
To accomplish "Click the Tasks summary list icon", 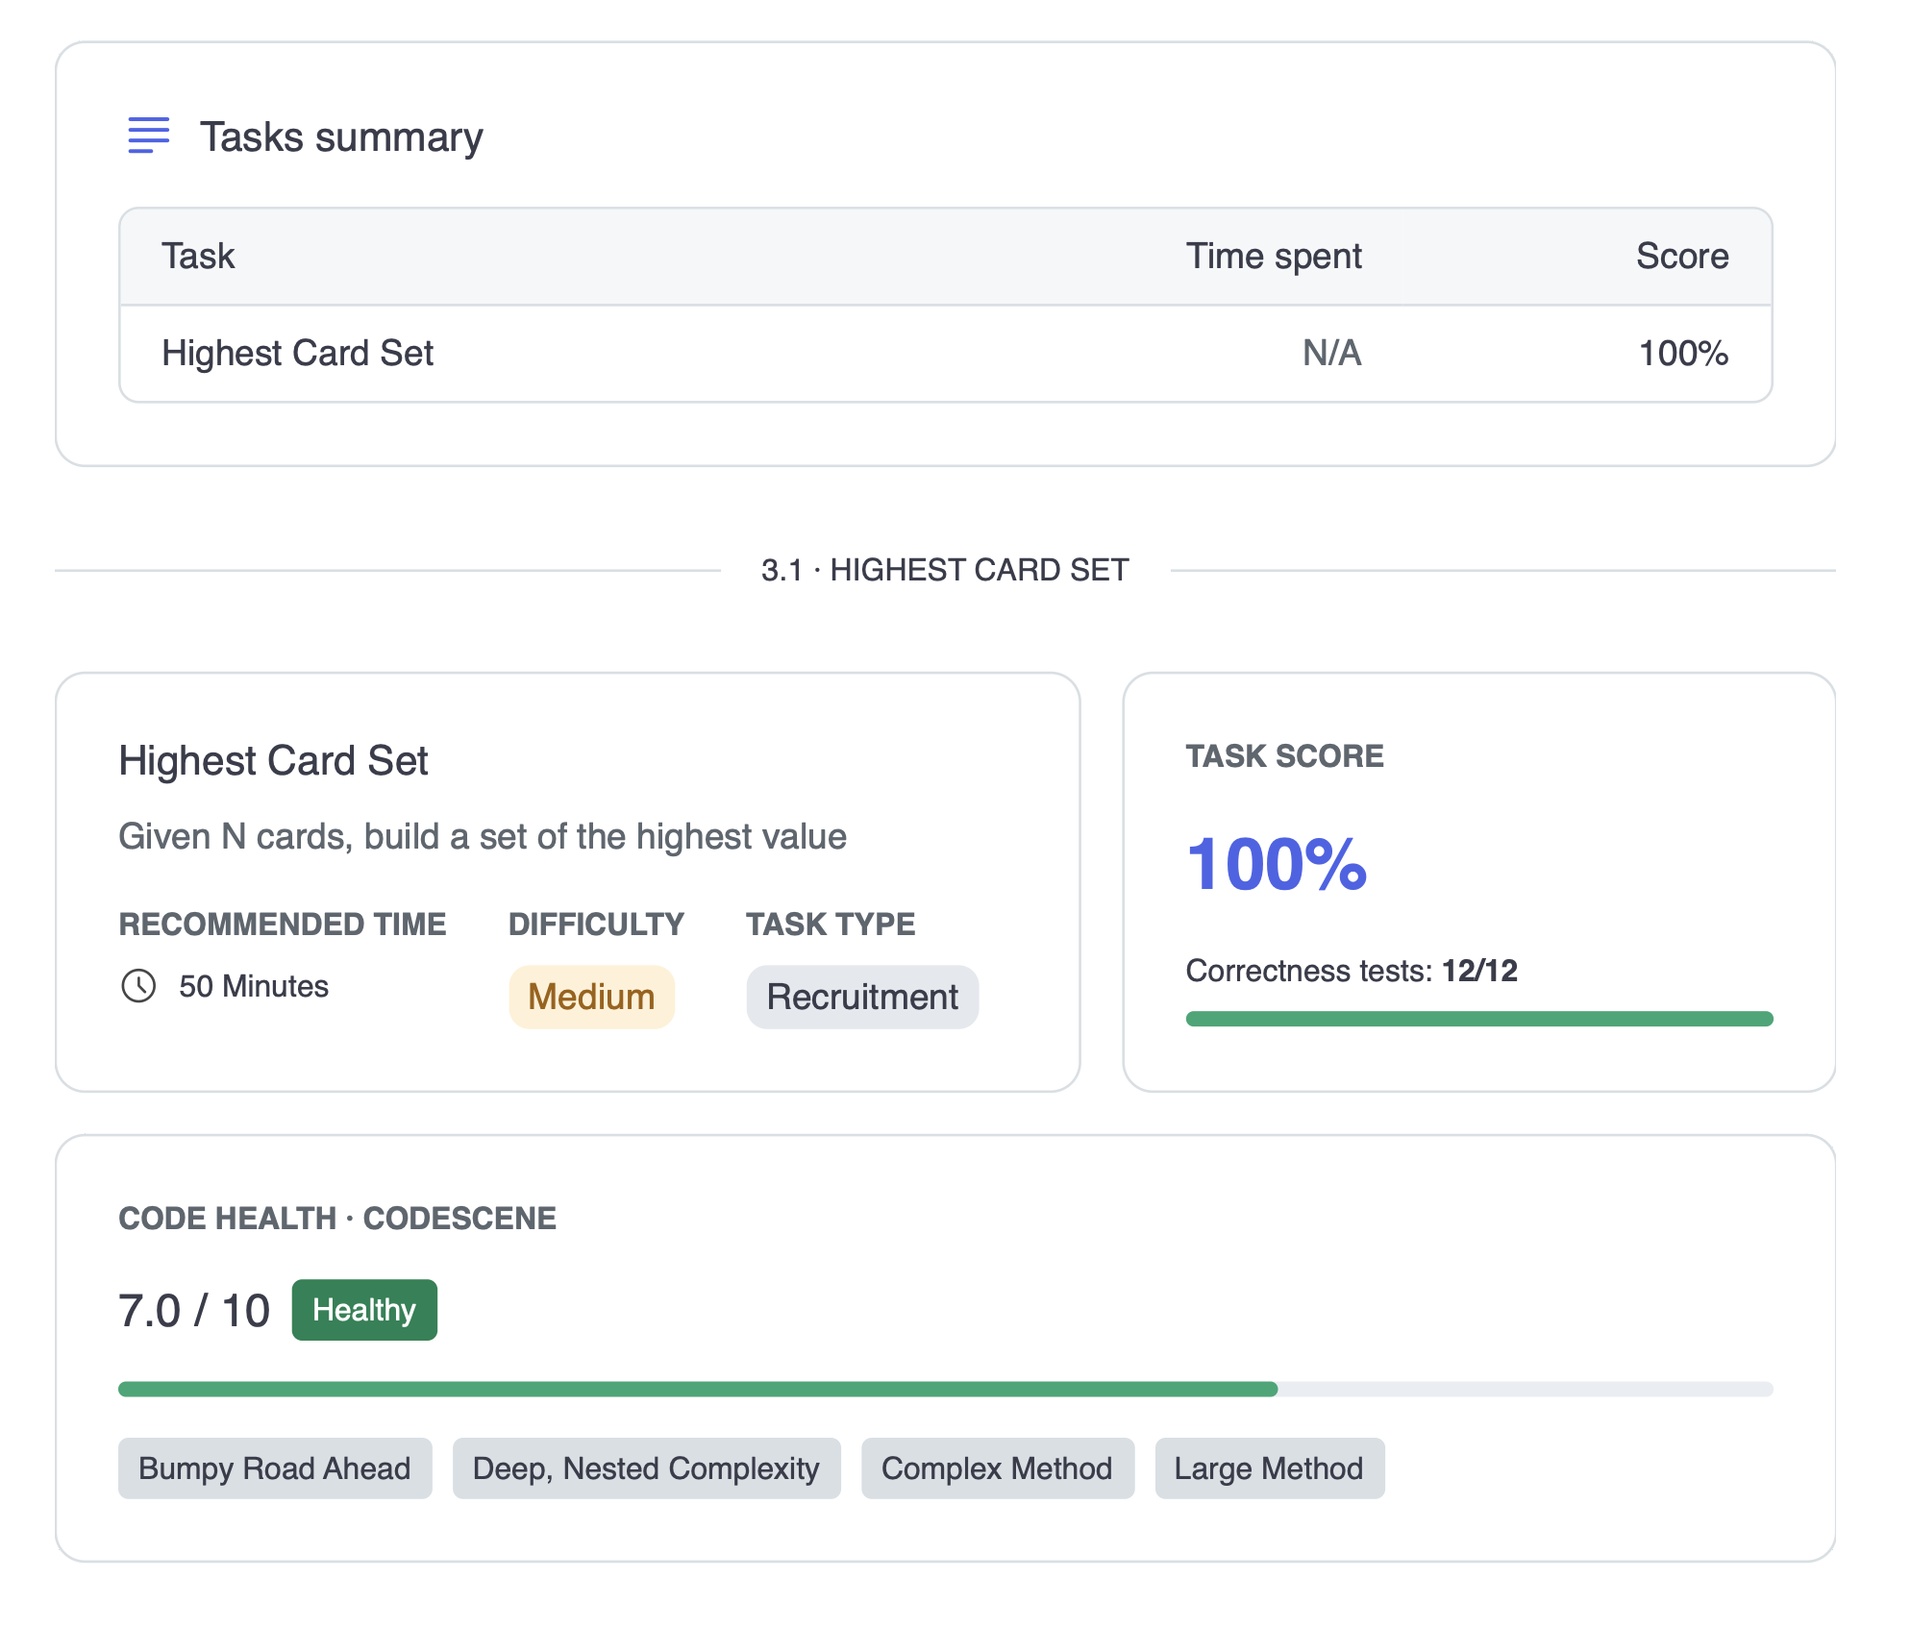I will (x=149, y=136).
